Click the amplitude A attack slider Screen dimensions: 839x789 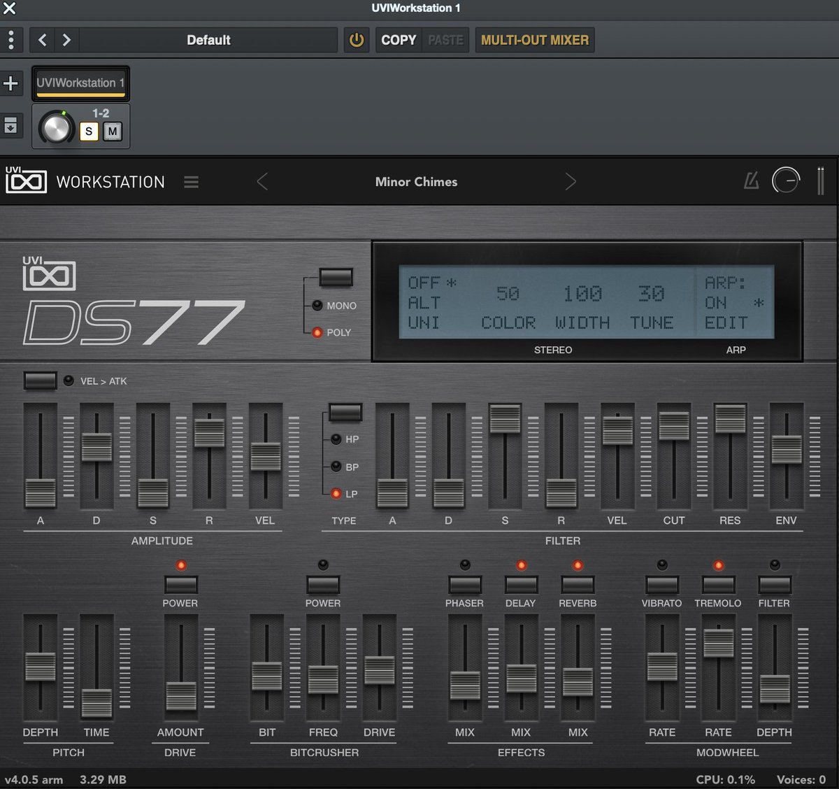(41, 492)
